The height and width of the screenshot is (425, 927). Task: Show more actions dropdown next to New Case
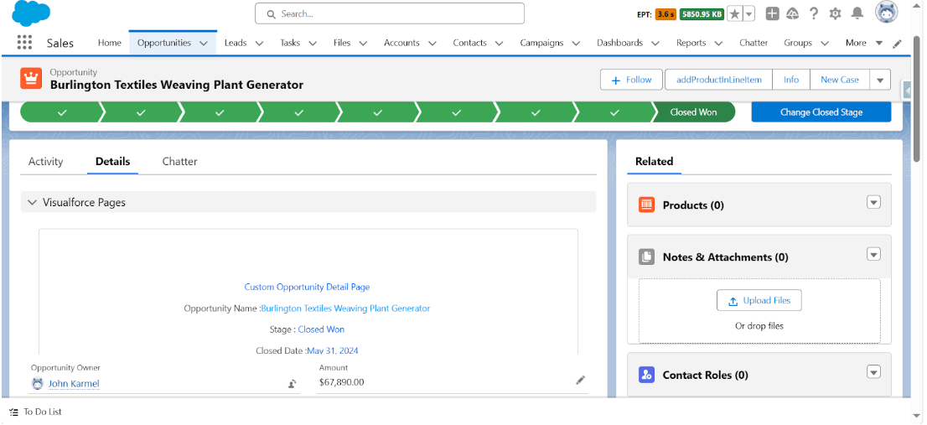880,79
